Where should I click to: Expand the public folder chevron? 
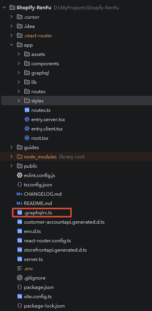pyautogui.click(x=12, y=166)
